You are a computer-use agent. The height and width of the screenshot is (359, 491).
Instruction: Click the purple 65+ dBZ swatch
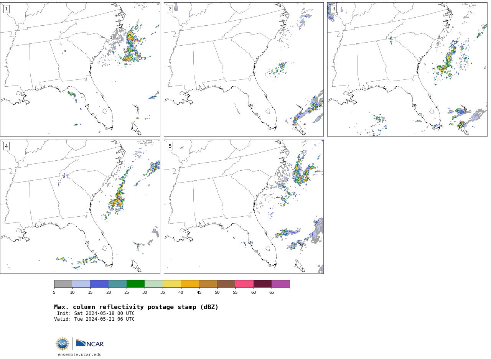(281, 284)
